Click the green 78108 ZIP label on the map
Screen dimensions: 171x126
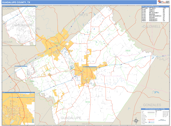tap(32, 81)
